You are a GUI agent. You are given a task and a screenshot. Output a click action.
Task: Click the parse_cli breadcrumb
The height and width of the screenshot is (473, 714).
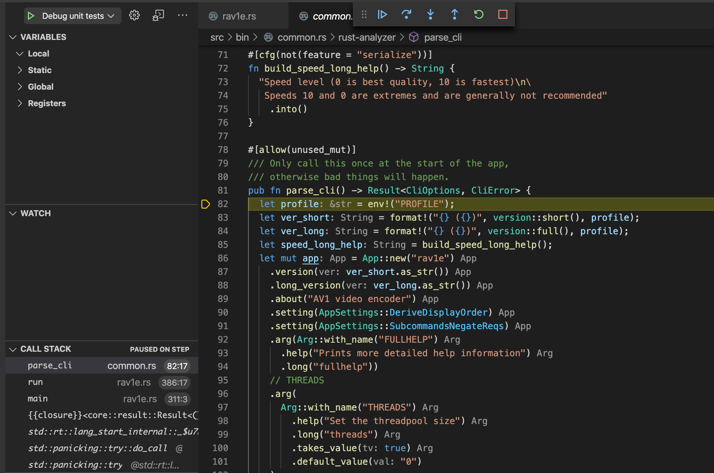(x=443, y=37)
